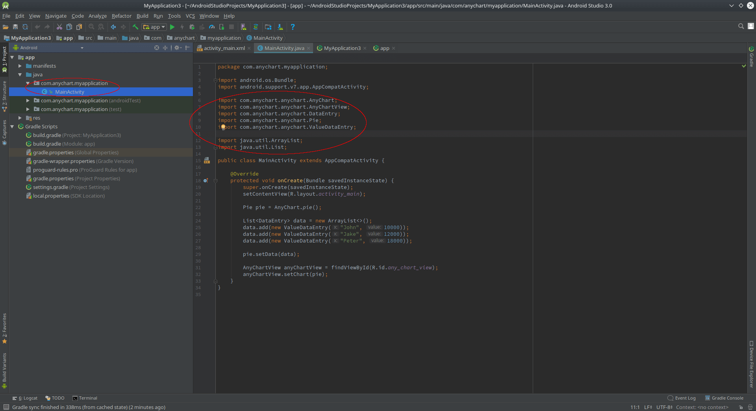This screenshot has width=756, height=411.
Task: Switch to the MyApplication3 editor tab
Action: [x=342, y=48]
